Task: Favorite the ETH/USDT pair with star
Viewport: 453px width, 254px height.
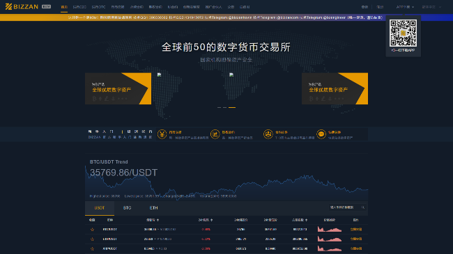Action: [92, 239]
